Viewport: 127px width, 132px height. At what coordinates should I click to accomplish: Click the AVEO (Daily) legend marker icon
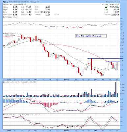coord(3,33)
